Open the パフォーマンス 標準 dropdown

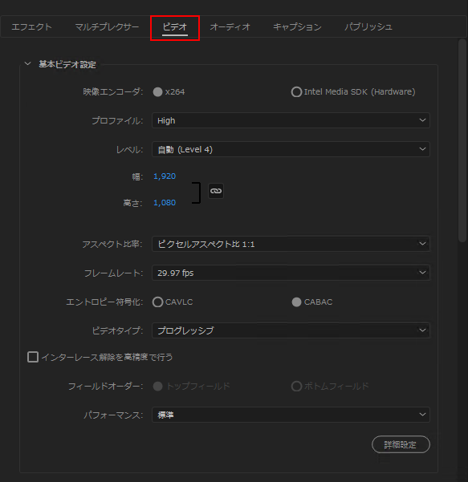[x=291, y=415]
